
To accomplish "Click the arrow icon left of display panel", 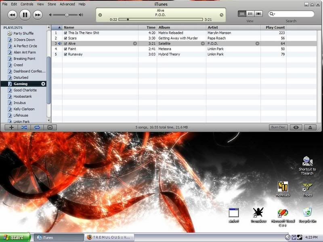I will pyautogui.click(x=100, y=15).
